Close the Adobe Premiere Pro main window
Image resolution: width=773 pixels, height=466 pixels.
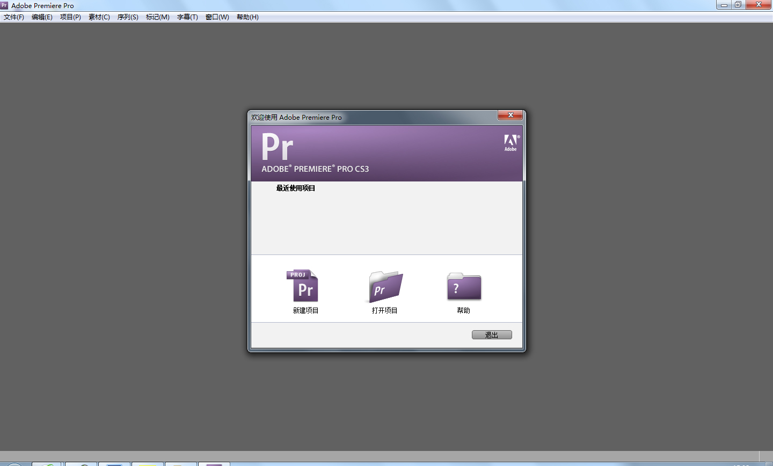[759, 5]
